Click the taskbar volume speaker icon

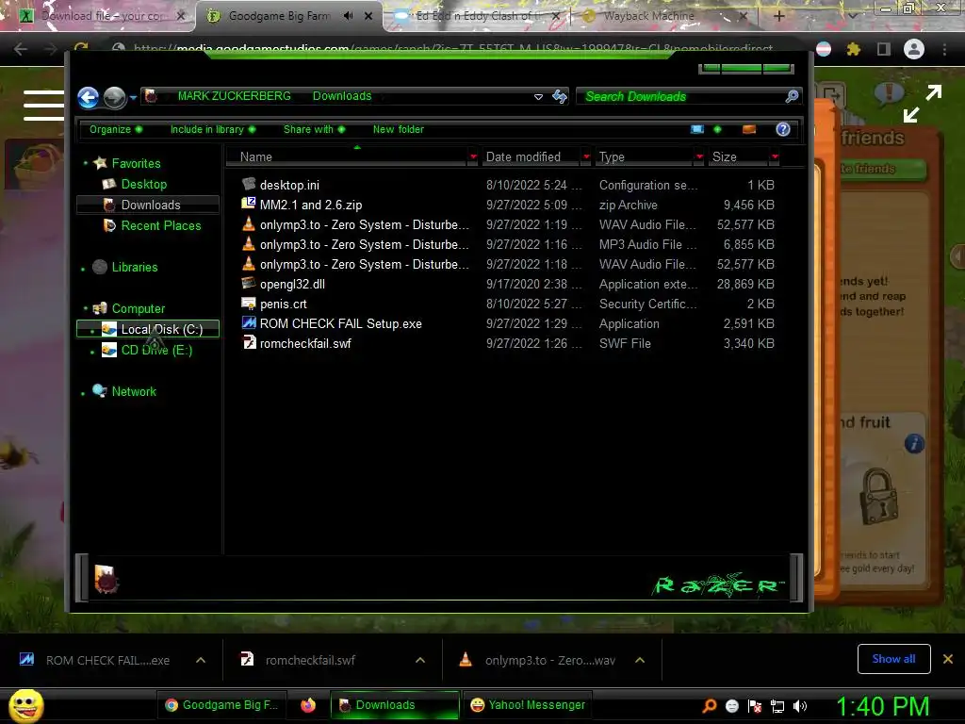pyautogui.click(x=800, y=705)
